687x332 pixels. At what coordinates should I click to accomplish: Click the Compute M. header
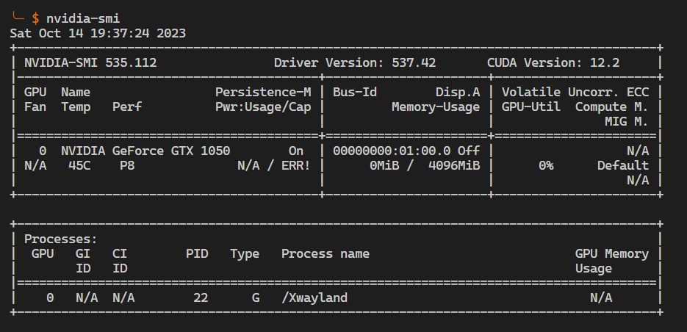point(612,107)
